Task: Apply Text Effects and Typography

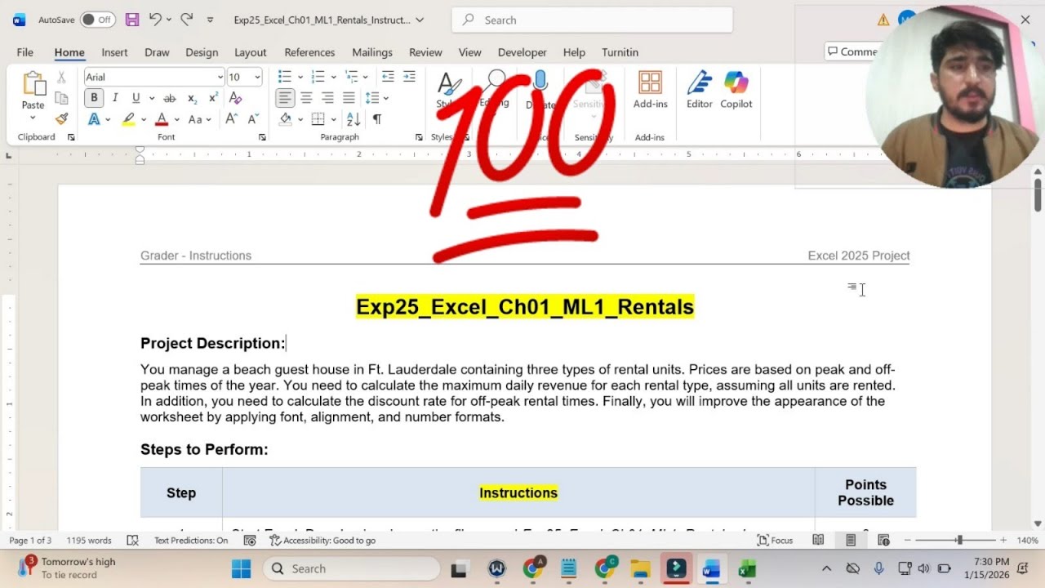Action: point(94,119)
